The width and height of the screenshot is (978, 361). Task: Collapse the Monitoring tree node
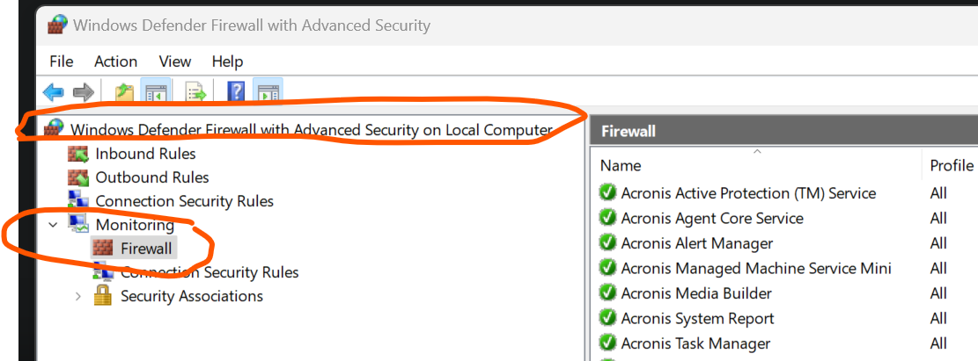54,225
